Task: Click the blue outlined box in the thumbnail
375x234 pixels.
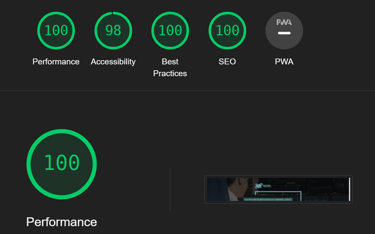Action: 278,196
